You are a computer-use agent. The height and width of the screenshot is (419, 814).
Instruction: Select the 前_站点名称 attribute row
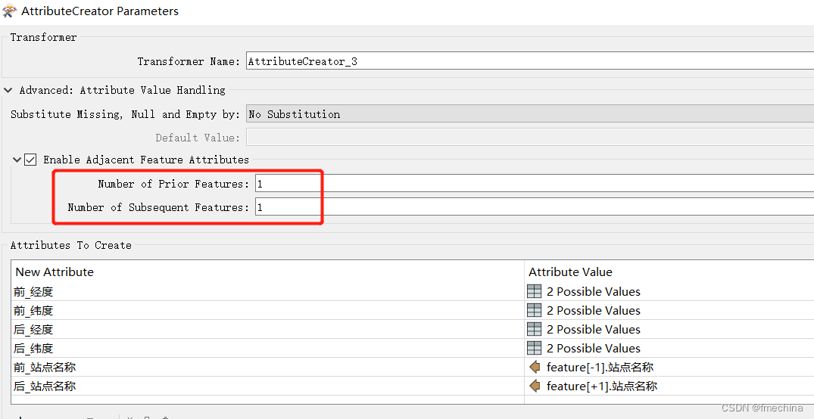point(412,367)
